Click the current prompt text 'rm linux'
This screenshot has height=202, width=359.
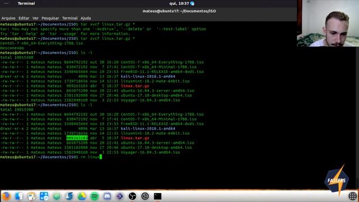point(90,157)
